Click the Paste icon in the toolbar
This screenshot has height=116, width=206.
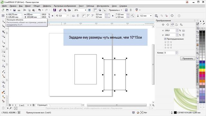coord(34,10)
